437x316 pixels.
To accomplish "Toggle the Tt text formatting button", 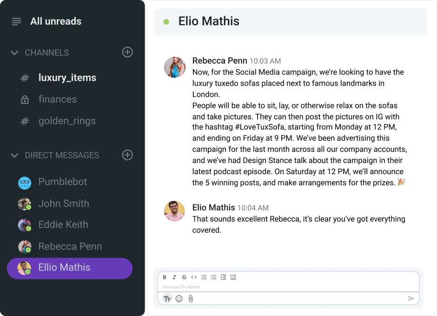I will coord(167,298).
